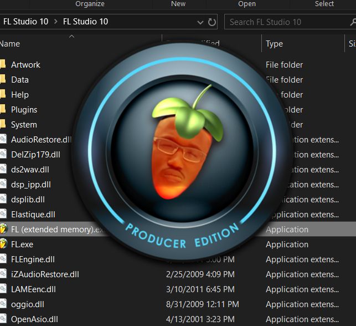Click the first FL Studio 10 breadcrumb
The height and width of the screenshot is (326, 356).
pos(25,22)
